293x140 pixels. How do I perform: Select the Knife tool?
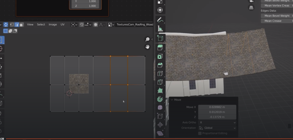pos(160,82)
